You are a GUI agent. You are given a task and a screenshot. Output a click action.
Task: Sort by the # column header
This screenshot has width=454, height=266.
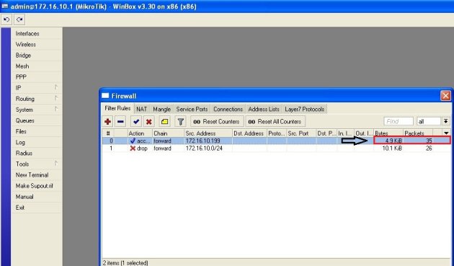point(108,133)
